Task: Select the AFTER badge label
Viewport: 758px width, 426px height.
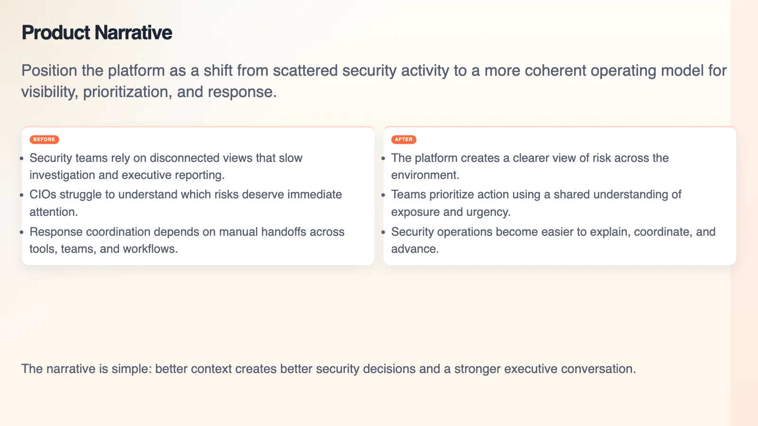Action: (x=404, y=140)
